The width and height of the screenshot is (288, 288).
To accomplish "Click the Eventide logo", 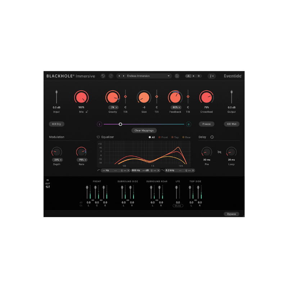I will tap(233, 76).
